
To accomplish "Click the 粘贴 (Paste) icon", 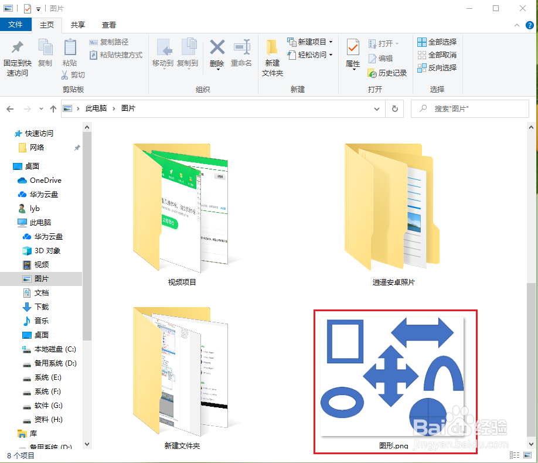I will point(70,53).
